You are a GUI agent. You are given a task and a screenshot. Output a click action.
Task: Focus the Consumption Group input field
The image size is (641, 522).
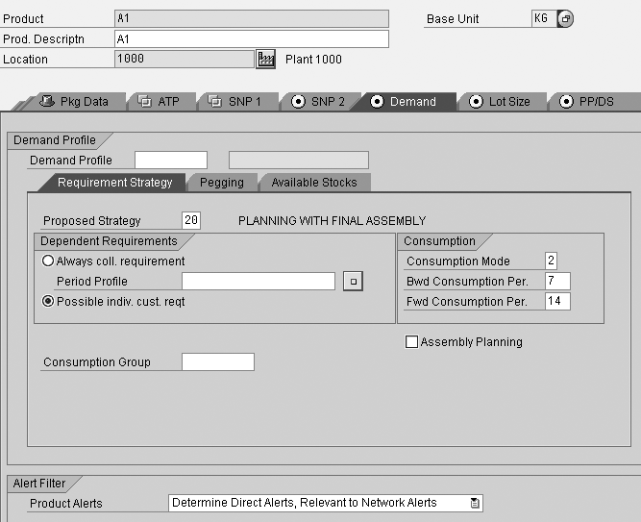[218, 362]
